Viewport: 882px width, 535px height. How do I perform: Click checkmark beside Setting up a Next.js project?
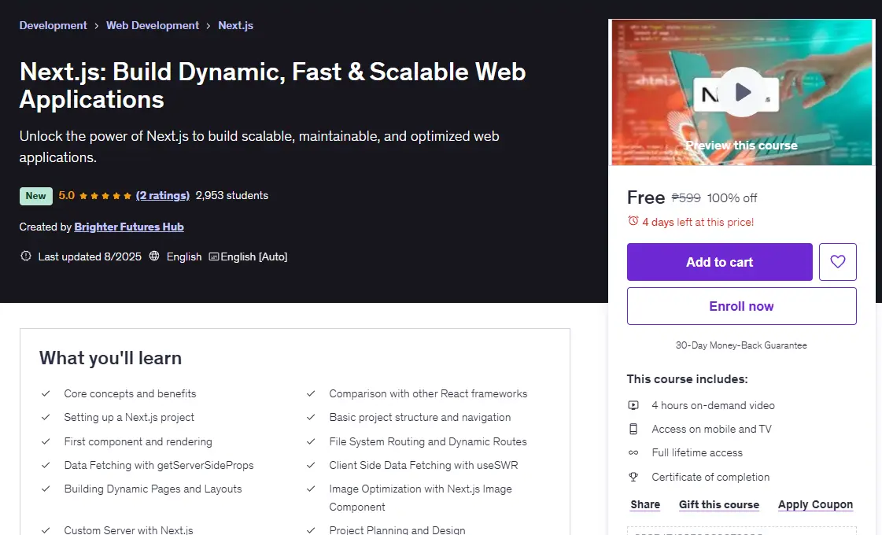(46, 417)
